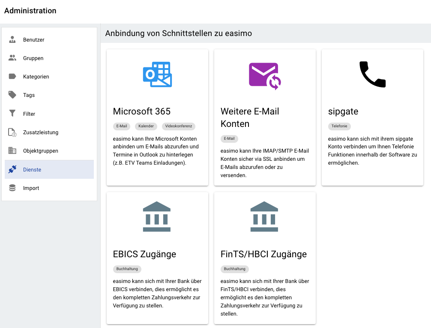This screenshot has width=431, height=328.
Task: Select Zusatzleistung in sidebar
Action: pyautogui.click(x=49, y=132)
